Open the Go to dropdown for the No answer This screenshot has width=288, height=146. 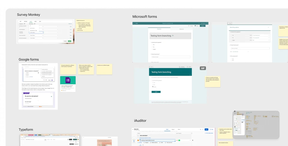261,38
